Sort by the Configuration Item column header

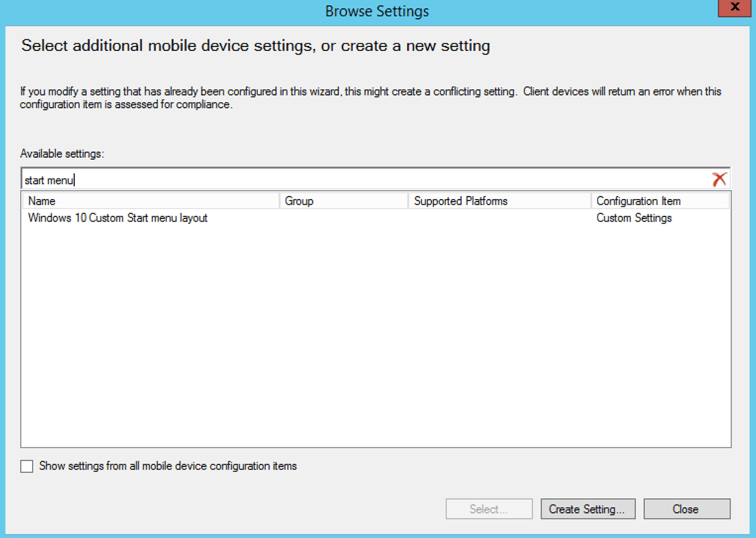659,201
